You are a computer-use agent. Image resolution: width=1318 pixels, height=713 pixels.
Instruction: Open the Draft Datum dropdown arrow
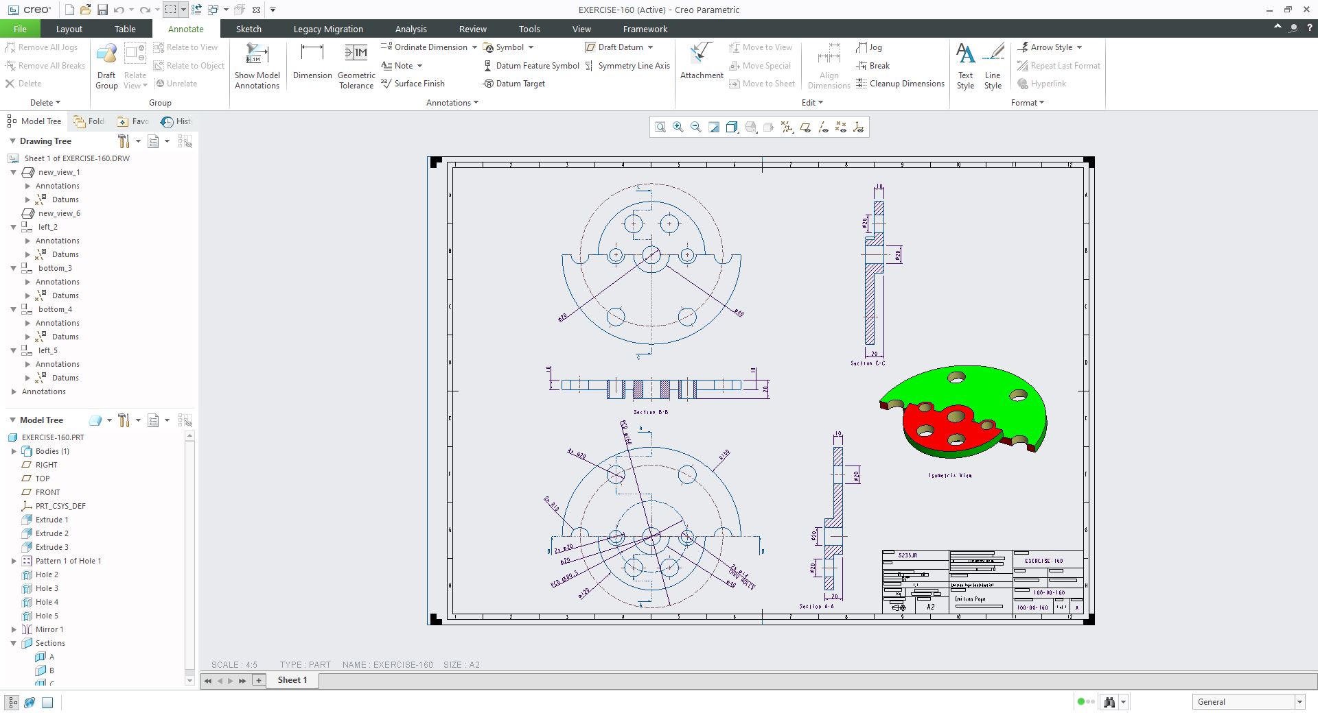pos(650,47)
